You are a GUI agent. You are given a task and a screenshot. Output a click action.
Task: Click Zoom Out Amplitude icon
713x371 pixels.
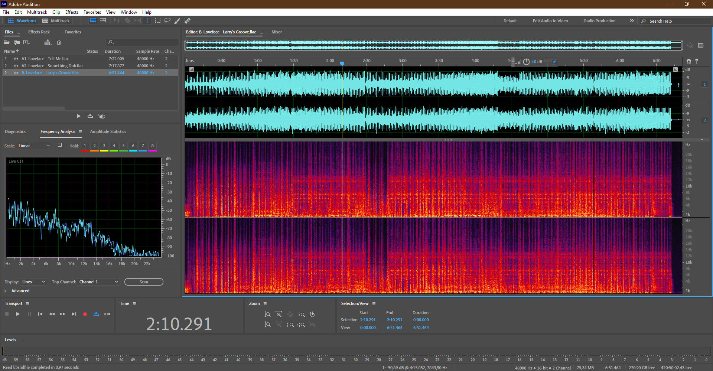point(267,325)
